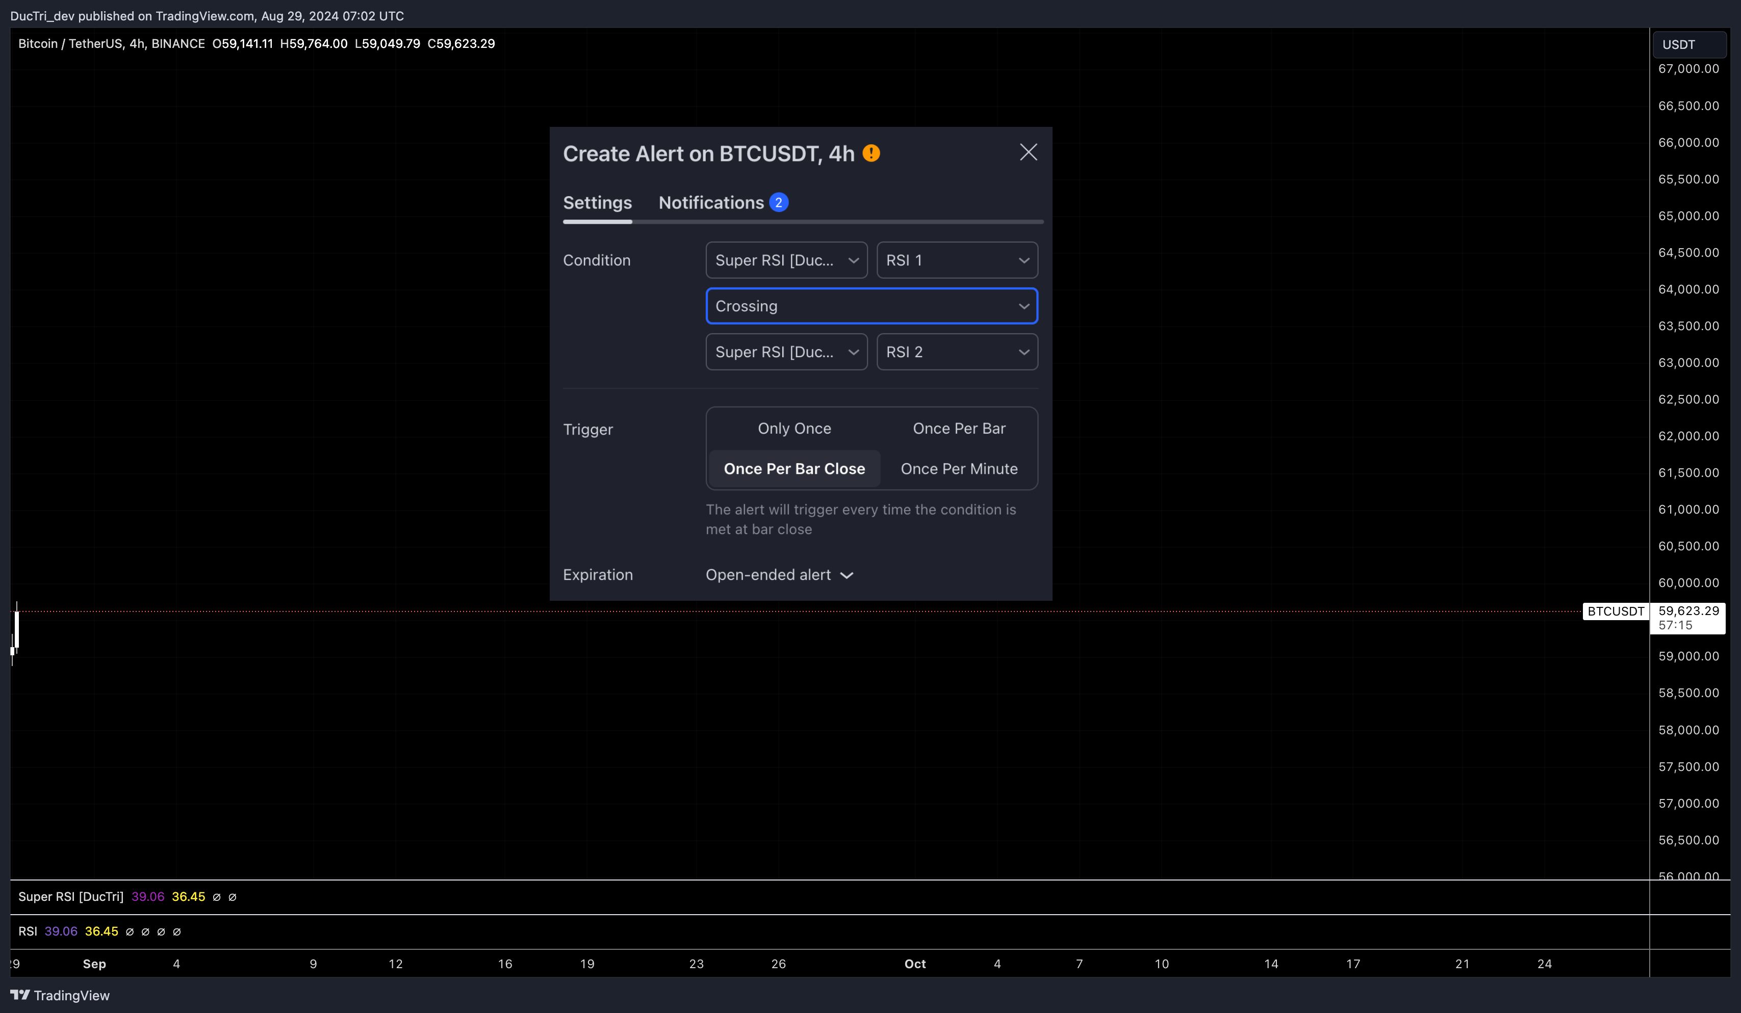Open the RSI 2 plot dropdown
The height and width of the screenshot is (1013, 1741).
click(957, 352)
